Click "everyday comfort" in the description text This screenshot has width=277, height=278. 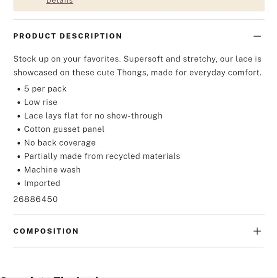(225, 73)
